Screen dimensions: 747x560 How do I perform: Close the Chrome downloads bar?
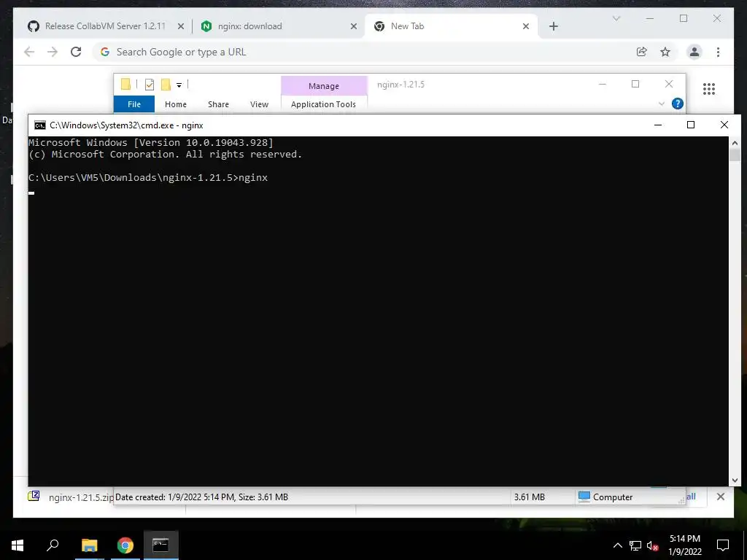720,497
